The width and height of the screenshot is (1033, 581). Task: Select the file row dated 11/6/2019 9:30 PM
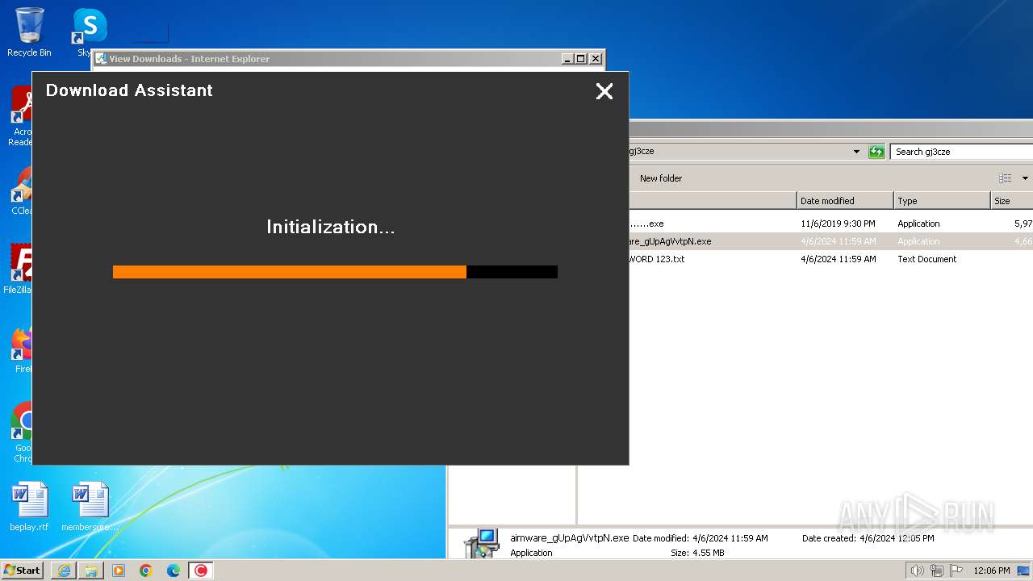(x=830, y=224)
